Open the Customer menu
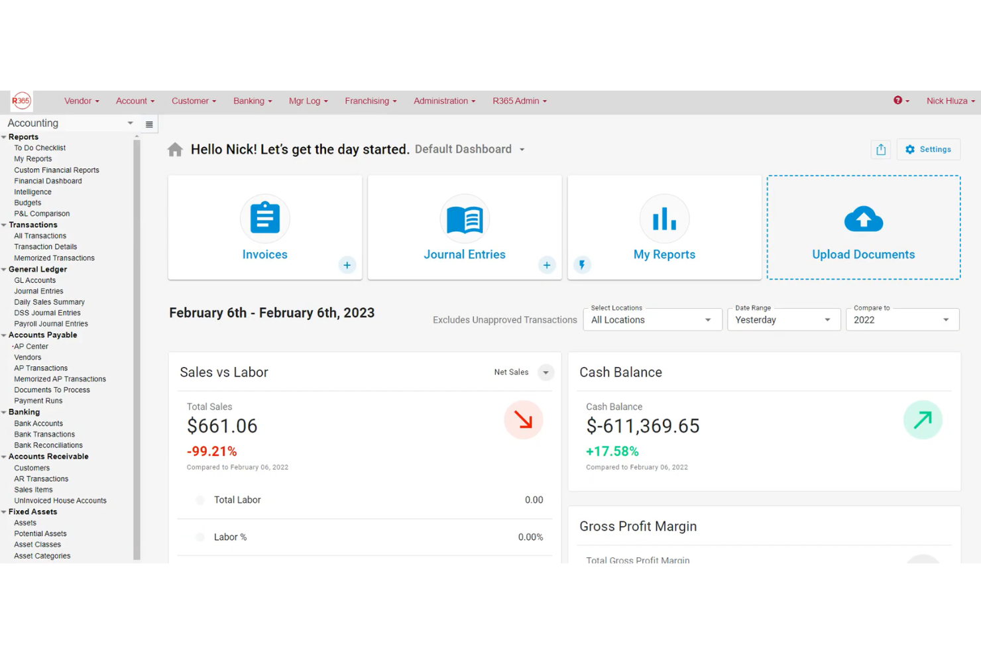 [194, 101]
